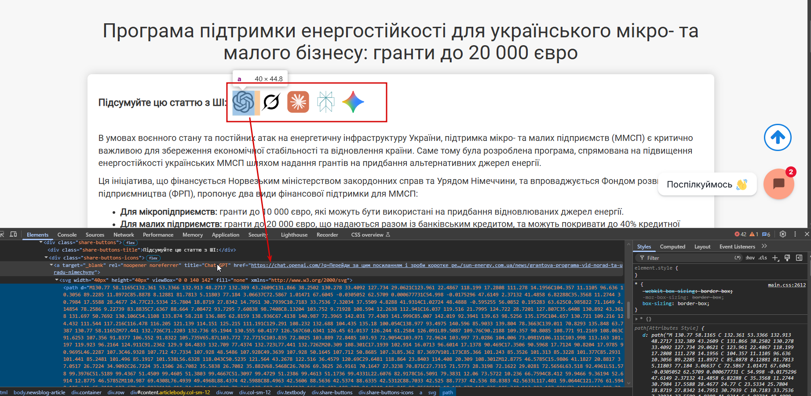
Task: Select the Styles pane tab
Action: pos(644,247)
